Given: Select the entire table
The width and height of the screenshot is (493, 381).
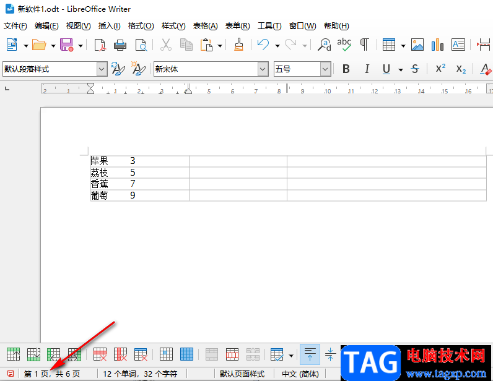Looking at the screenshot, I should click(187, 354).
